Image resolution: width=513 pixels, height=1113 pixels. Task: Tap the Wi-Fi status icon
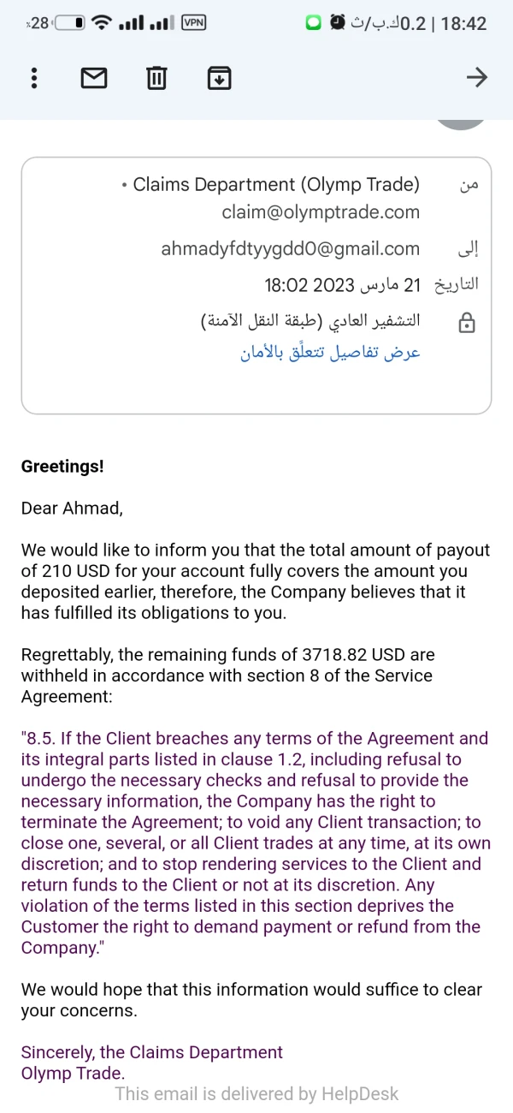pyautogui.click(x=102, y=23)
